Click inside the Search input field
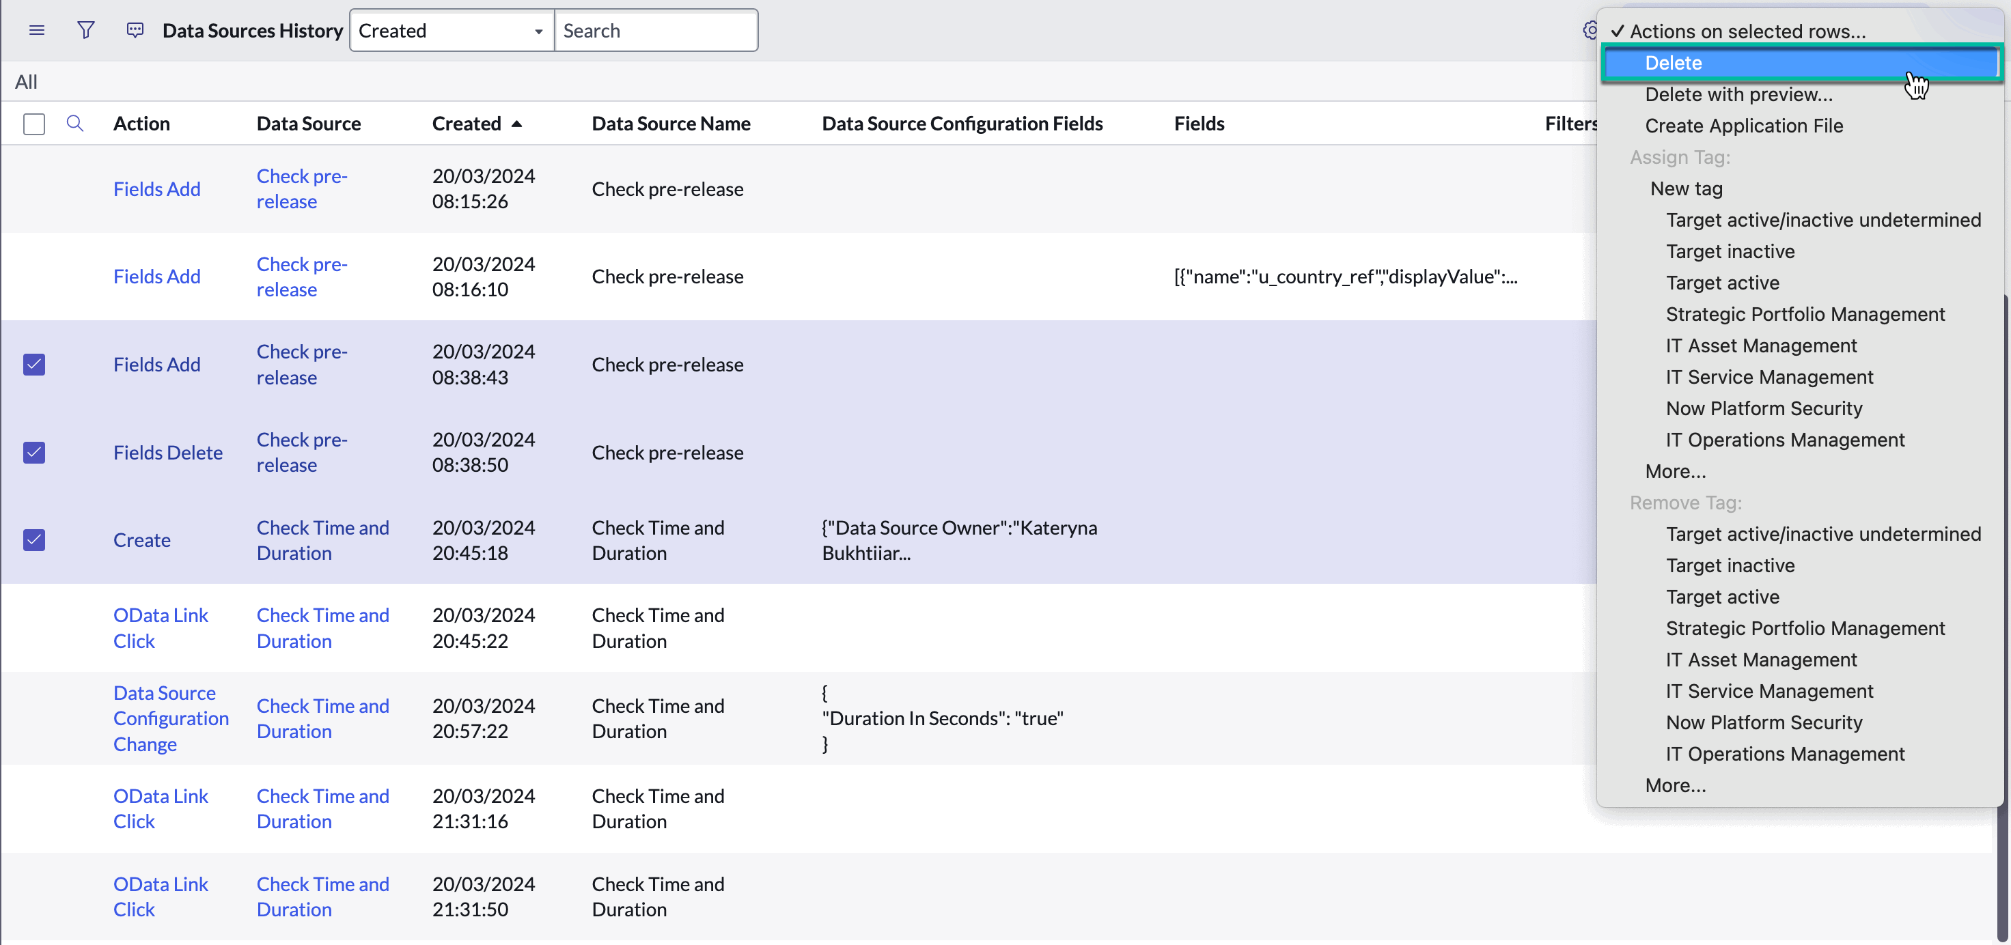2011x945 pixels. [x=656, y=31]
